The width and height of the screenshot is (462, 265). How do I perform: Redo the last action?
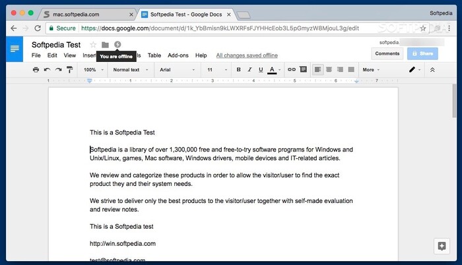coord(58,70)
